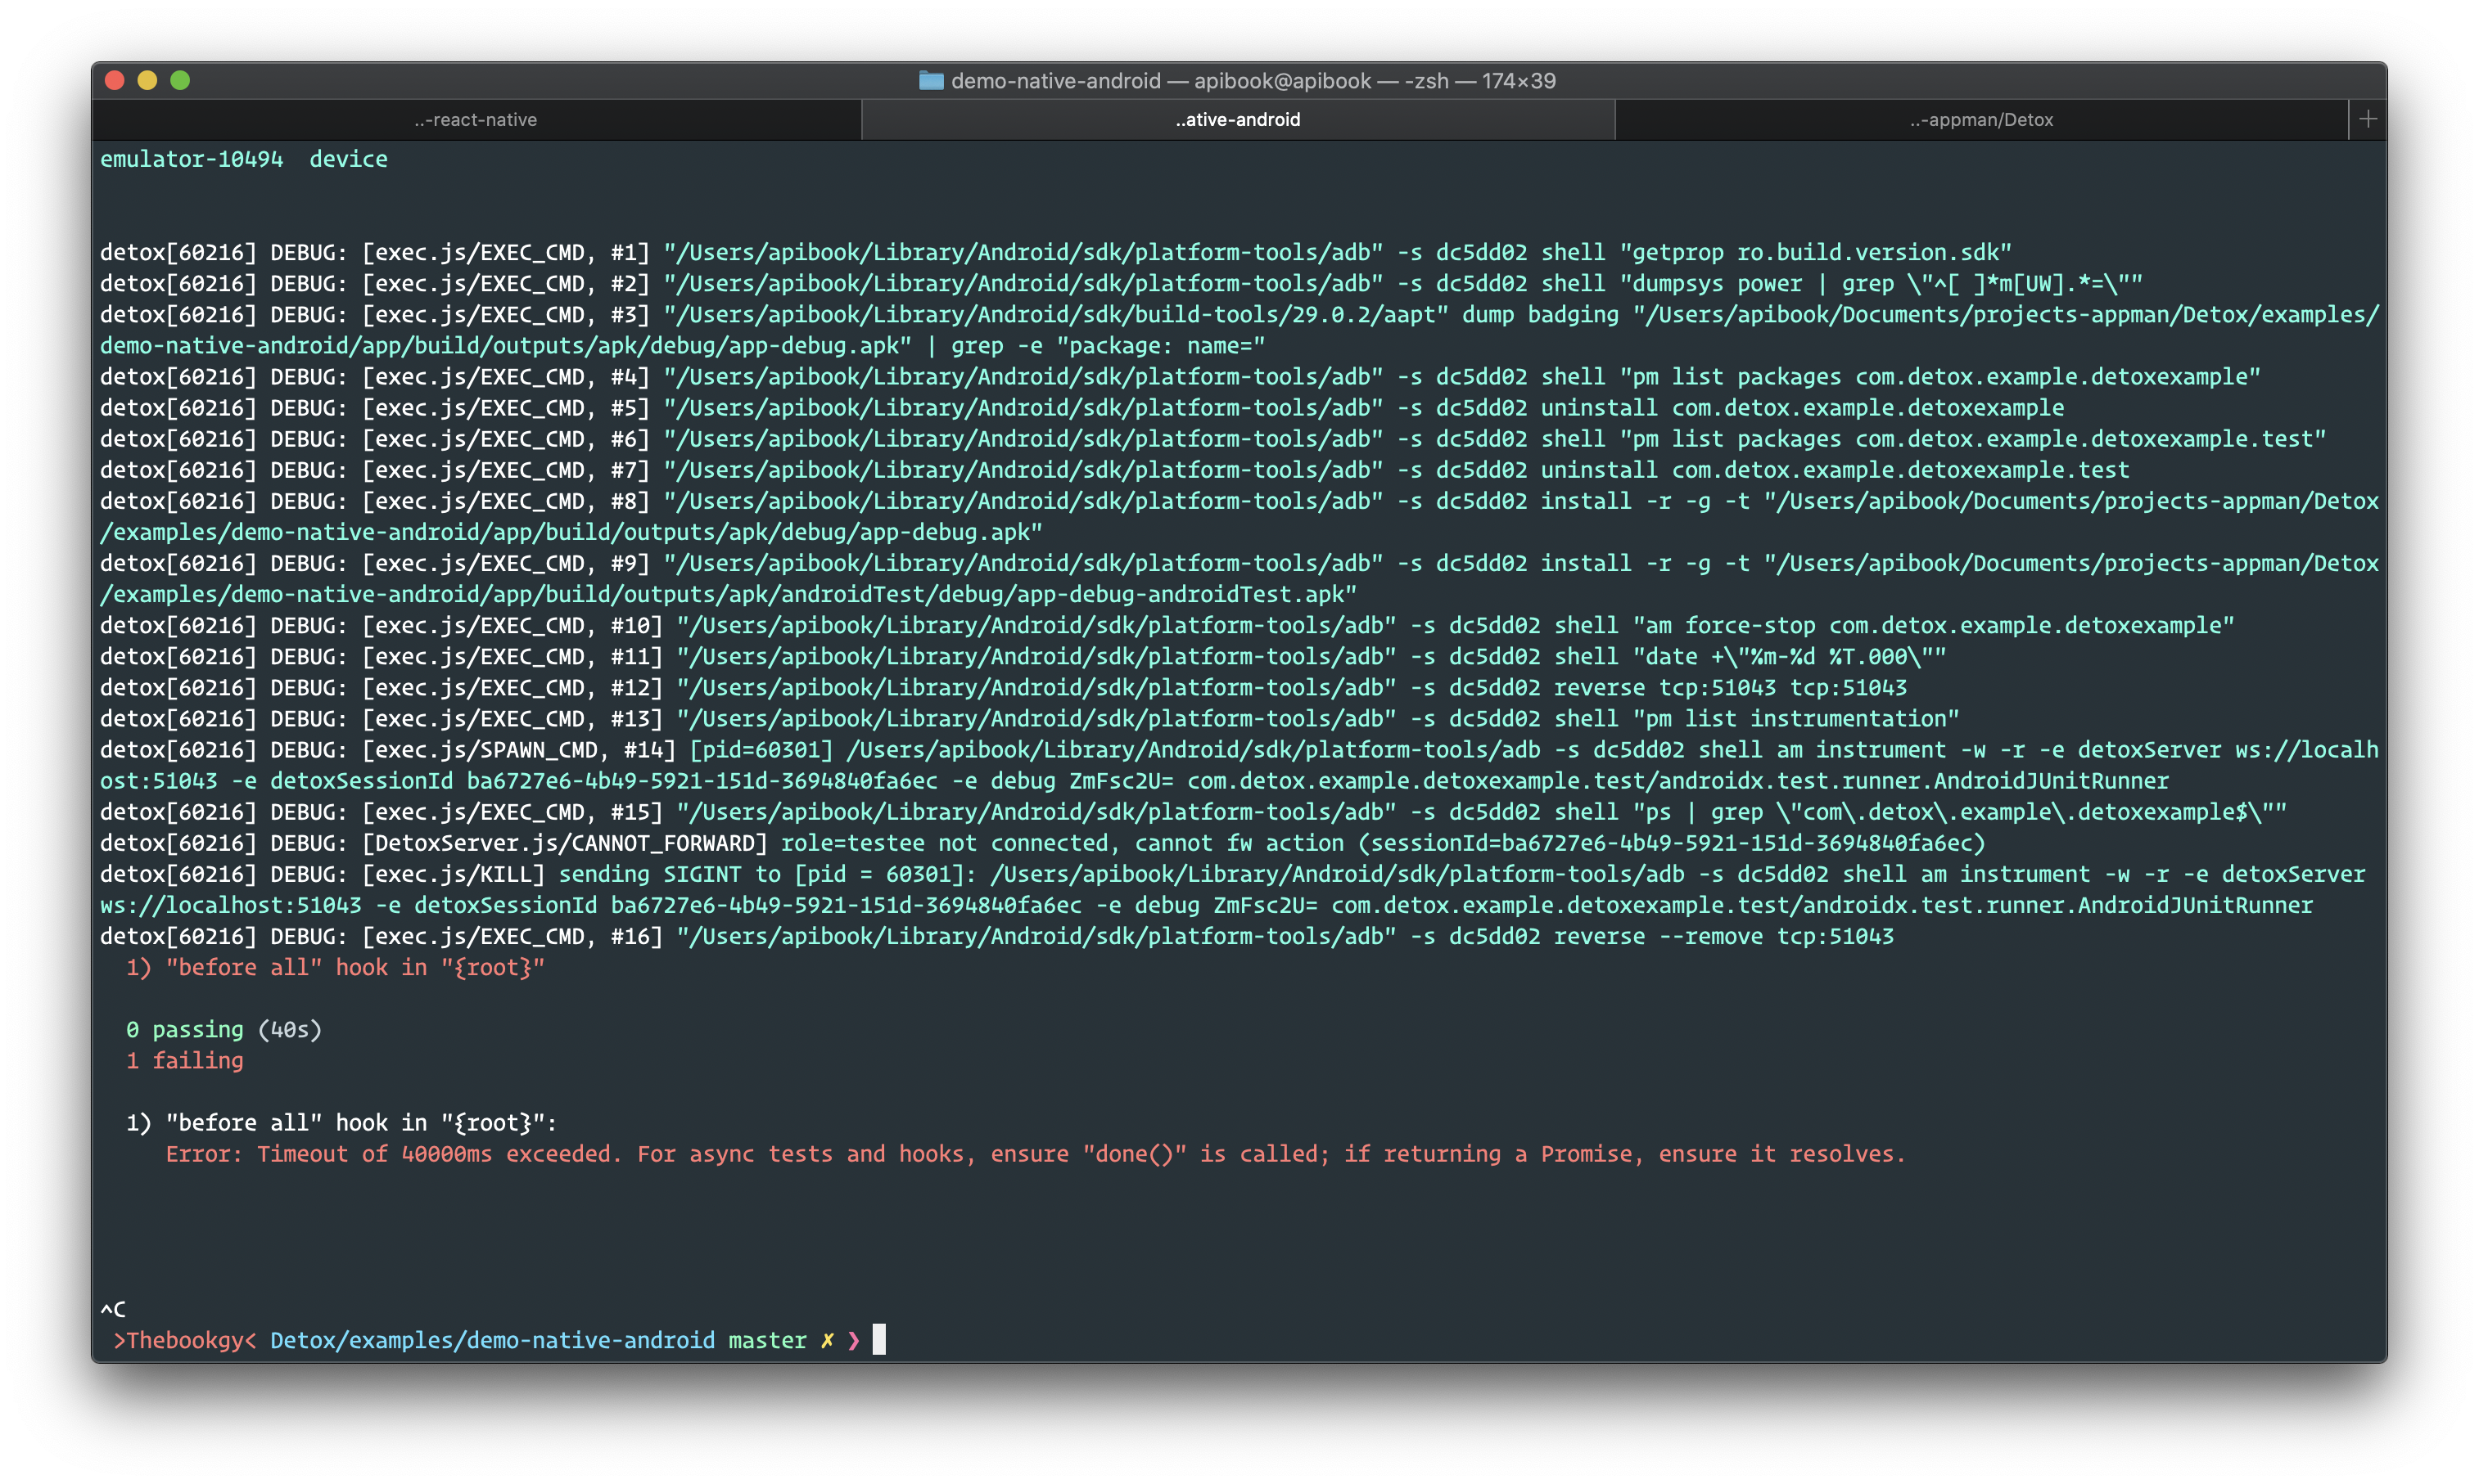Click the terminal block cursor

click(x=881, y=1340)
